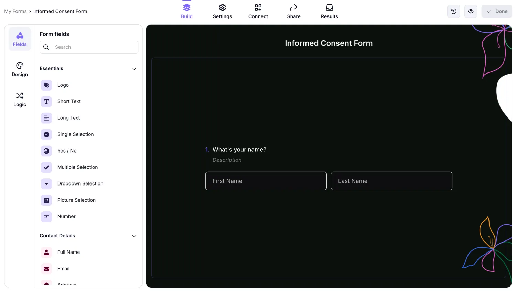
Task: Collapse the Essentials section
Action: [x=134, y=69]
